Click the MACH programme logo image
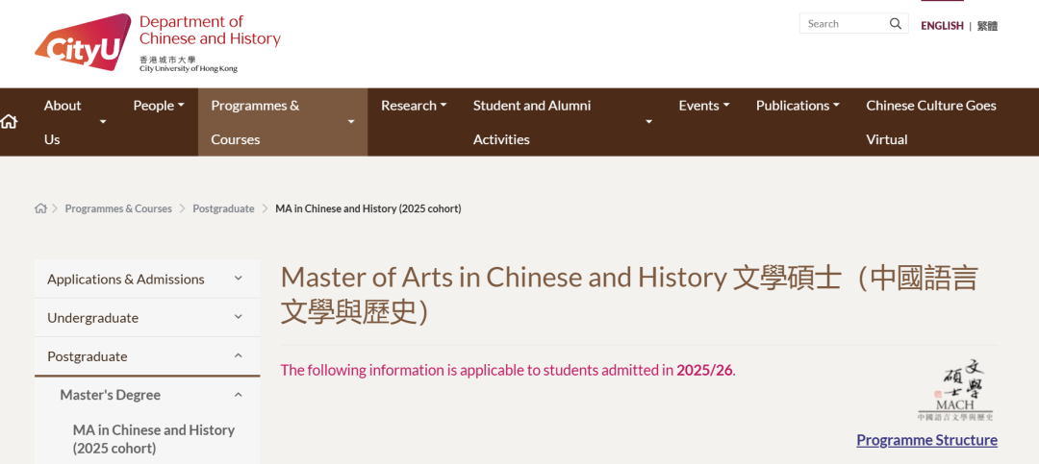Image resolution: width=1039 pixels, height=464 pixels. 954,391
